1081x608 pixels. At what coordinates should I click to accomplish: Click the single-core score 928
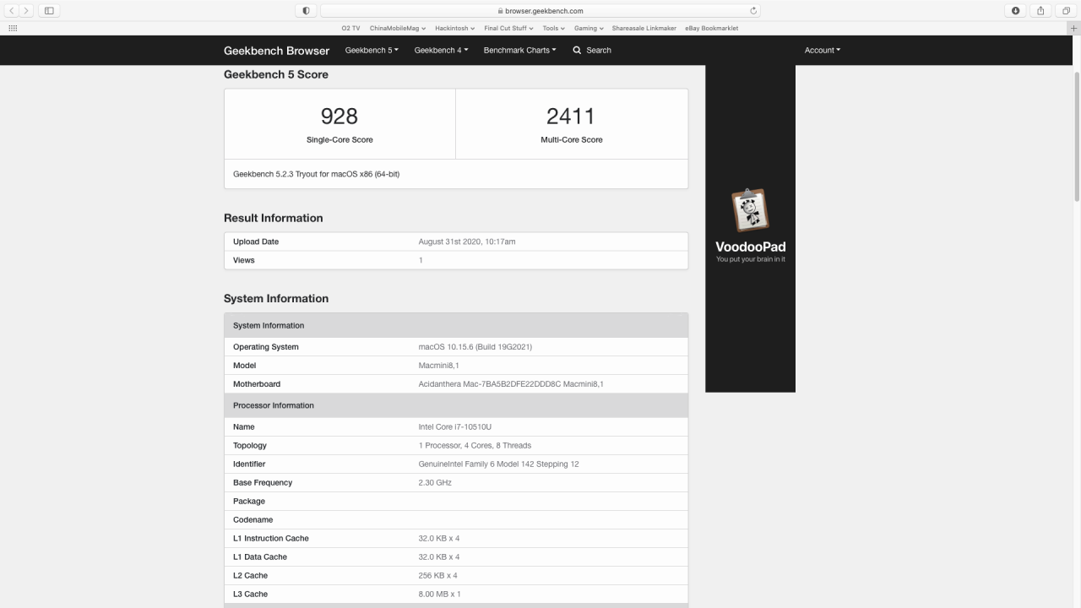click(340, 116)
